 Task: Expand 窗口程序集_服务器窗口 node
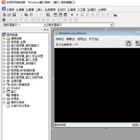[4, 46]
